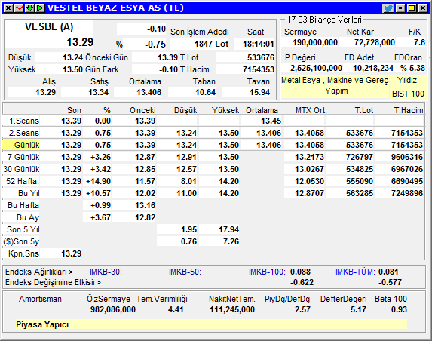Select the Son 5 Yıl row label
The image size is (432, 341).
(23, 229)
